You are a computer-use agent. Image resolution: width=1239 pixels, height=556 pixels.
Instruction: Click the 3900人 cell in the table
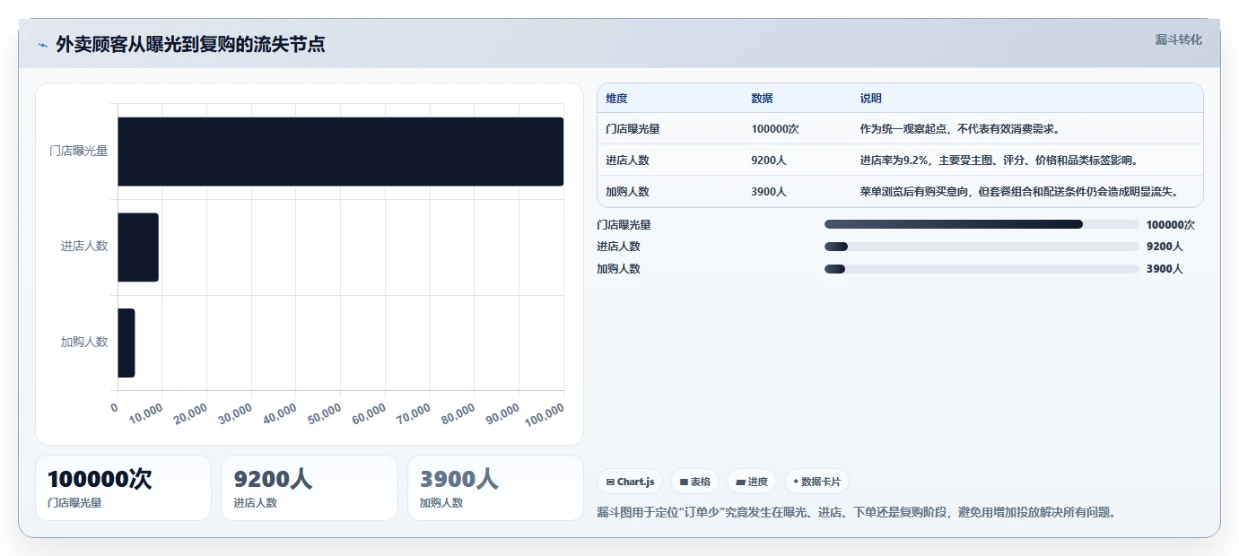coord(769,192)
